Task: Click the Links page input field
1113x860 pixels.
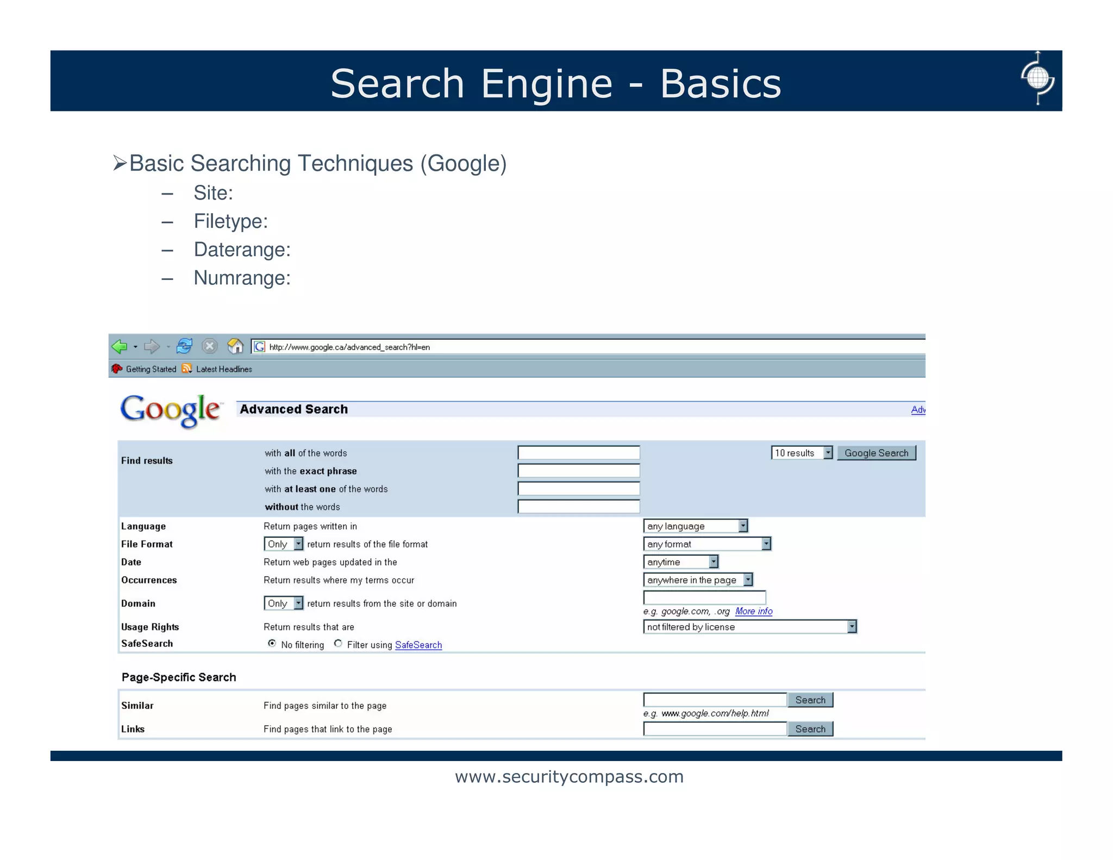Action: 715,729
